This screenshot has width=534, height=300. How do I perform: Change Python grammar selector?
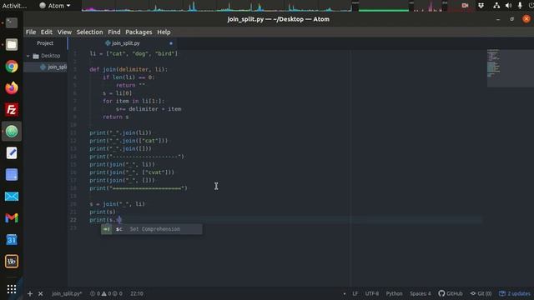[394, 293]
